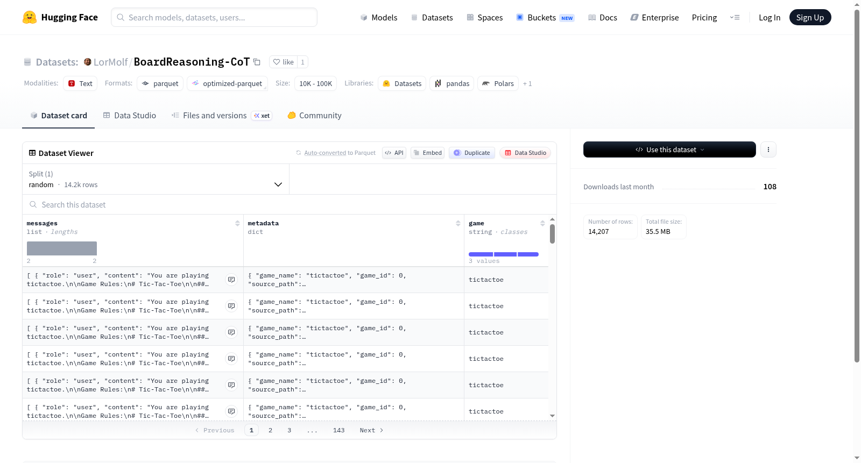Focus the models and datasets search box
Screen dimensions: 861x463
pos(214,17)
